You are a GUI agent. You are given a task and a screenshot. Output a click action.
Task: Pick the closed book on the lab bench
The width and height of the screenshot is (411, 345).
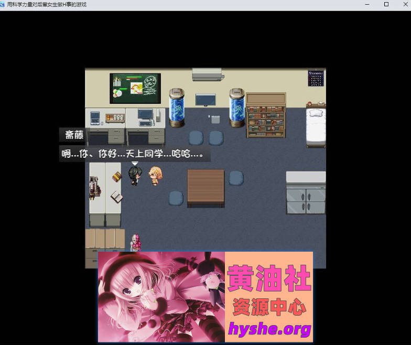click(117, 177)
